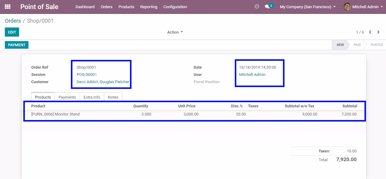Image resolution: width=386 pixels, height=179 pixels.
Task: Open the conversations chat bubble icon
Action: coord(267,7)
